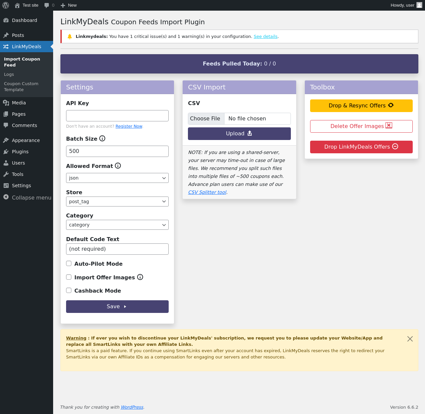The image size is (425, 414).
Task: Enable Import Offer Images checkbox
Action: 69,277
